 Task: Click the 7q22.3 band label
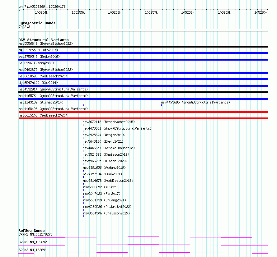24,27
